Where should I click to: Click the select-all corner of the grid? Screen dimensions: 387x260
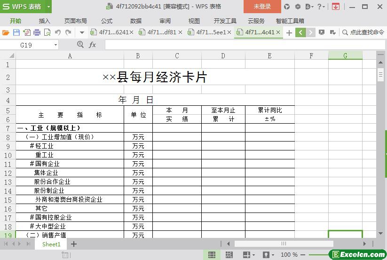[x=11, y=56]
